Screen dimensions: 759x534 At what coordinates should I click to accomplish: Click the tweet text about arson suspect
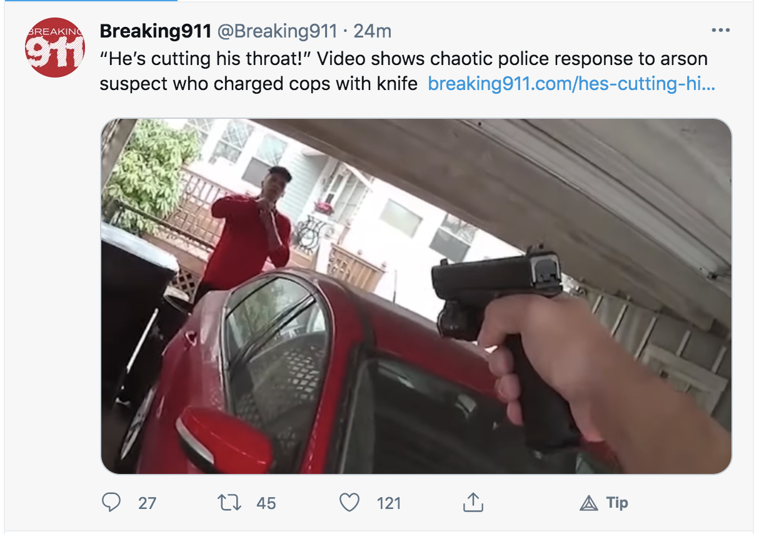(x=404, y=71)
